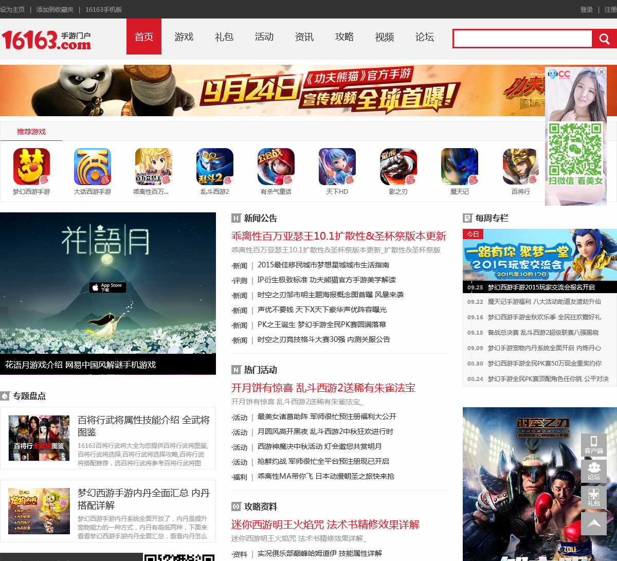The width and height of the screenshot is (617, 561).
Task: Open the 梦幻西游手游 game icon
Action: 31,167
